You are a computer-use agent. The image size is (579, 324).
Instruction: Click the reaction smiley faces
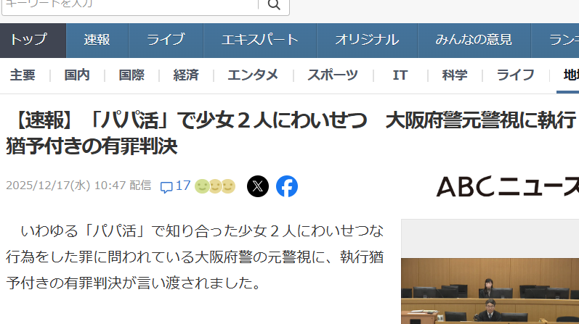[x=215, y=186]
